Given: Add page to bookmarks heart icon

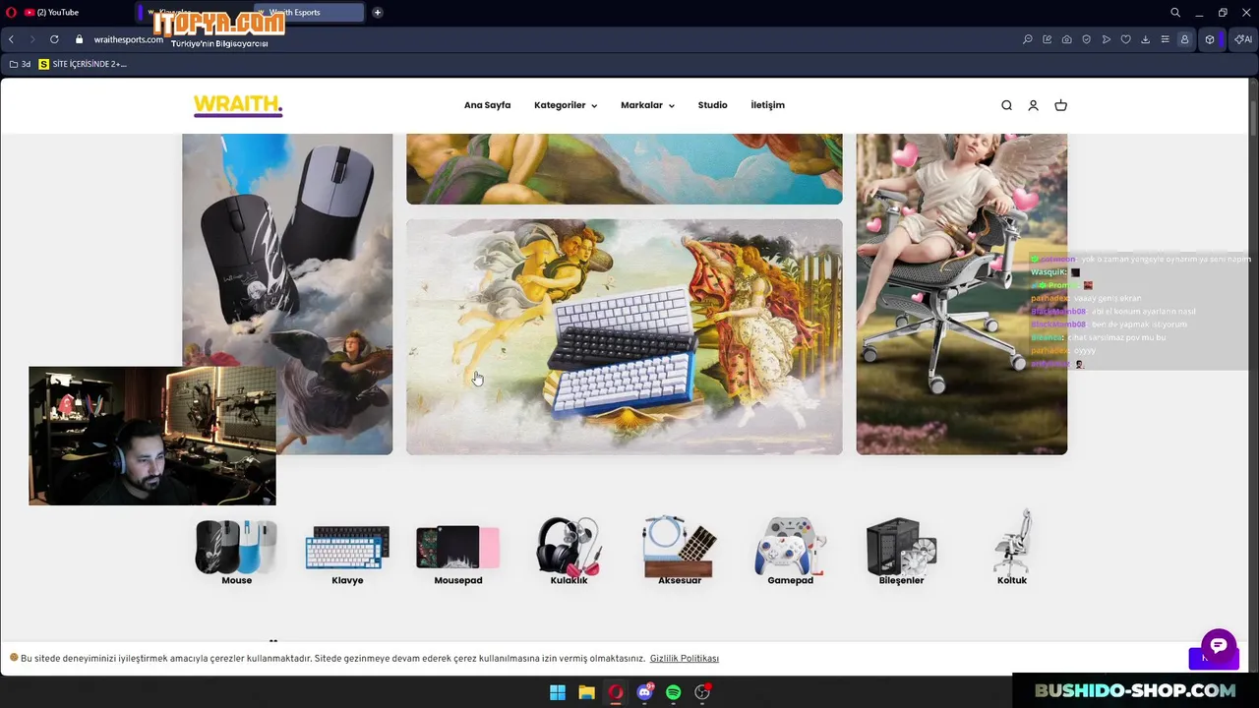Looking at the screenshot, I should coord(1126,39).
